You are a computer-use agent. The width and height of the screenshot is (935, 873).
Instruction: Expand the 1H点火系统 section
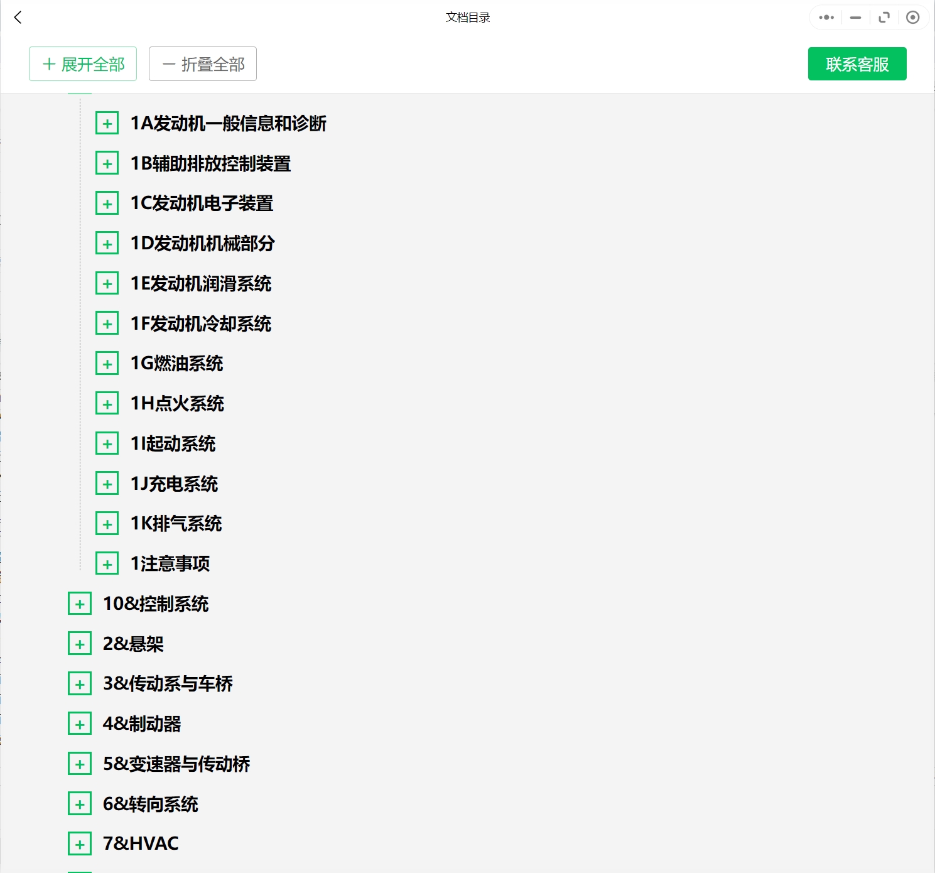107,403
